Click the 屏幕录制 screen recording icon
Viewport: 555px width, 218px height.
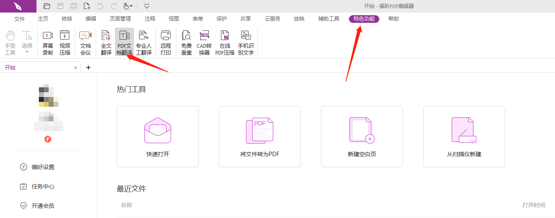(48, 42)
